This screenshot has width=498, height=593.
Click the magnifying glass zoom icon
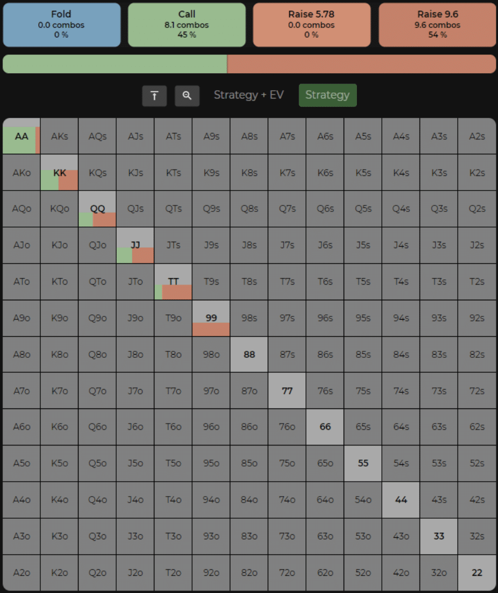(x=187, y=96)
